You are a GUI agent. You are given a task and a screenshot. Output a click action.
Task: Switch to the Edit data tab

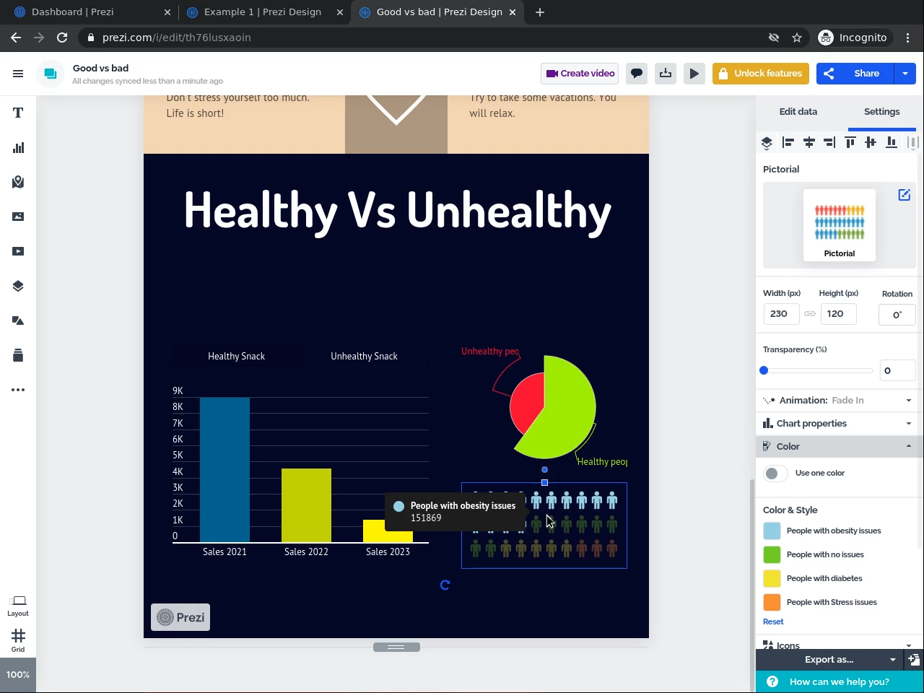798,112
